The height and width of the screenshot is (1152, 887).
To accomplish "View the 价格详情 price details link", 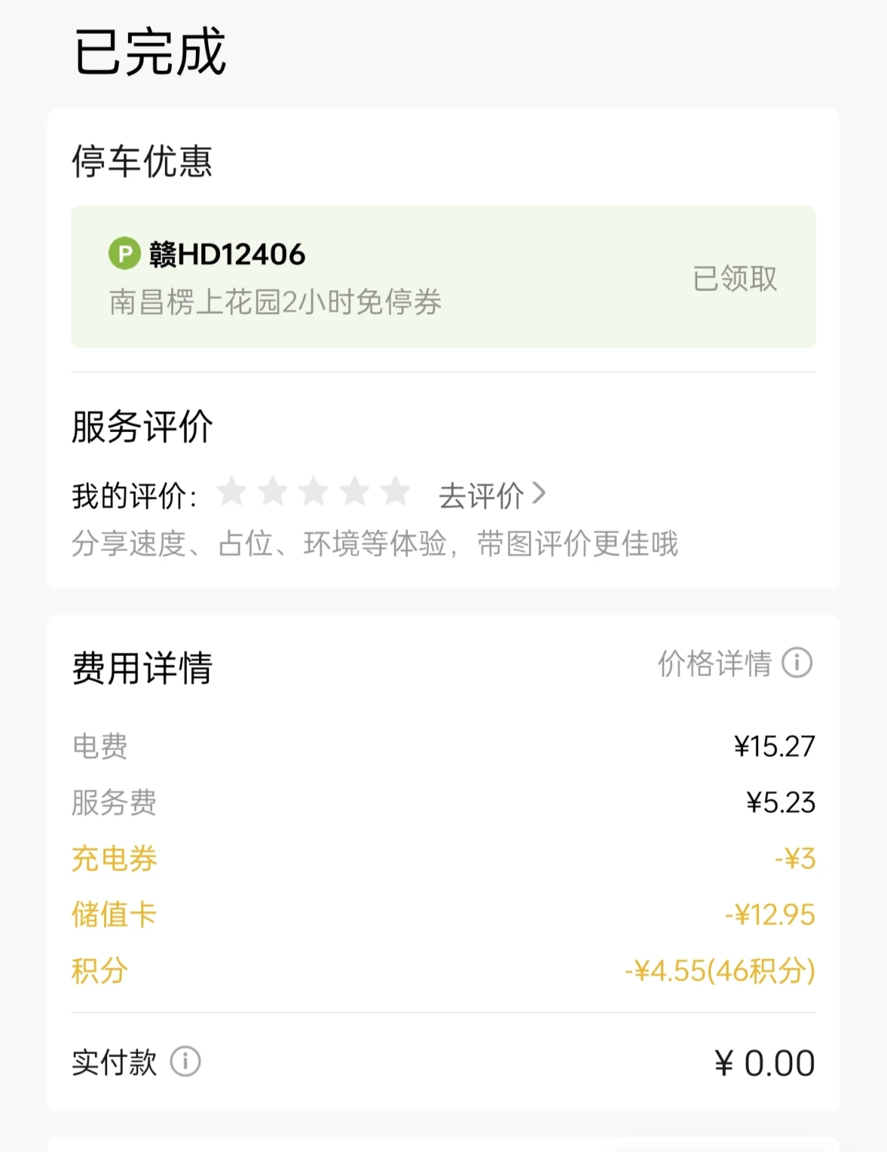I will pos(714,664).
